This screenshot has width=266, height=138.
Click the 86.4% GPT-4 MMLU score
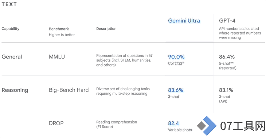[227, 57]
